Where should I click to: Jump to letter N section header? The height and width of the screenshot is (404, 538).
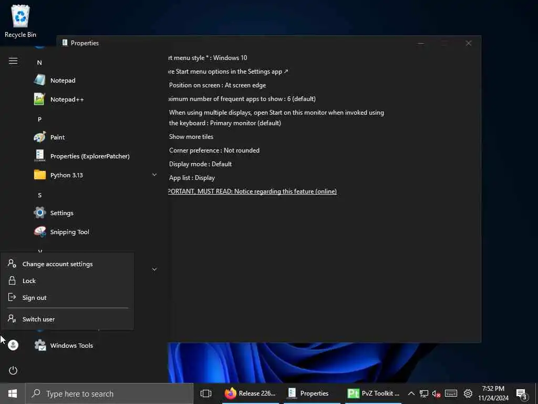[39, 63]
